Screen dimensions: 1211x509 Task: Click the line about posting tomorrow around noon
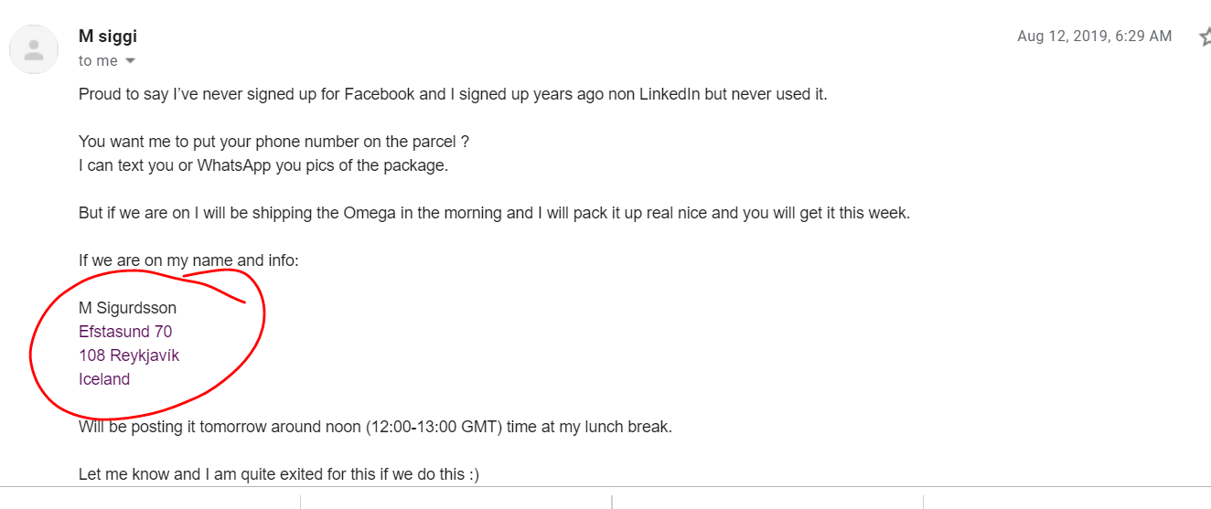pyautogui.click(x=375, y=427)
